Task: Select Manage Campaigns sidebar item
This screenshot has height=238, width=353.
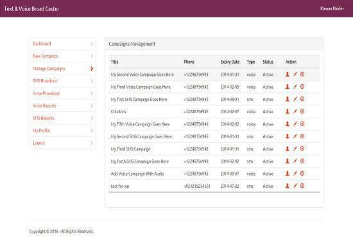Action: 63,69
